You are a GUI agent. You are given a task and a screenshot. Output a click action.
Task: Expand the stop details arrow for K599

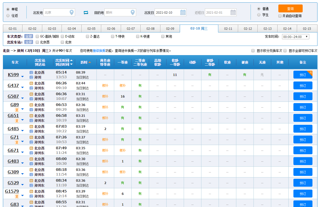pos(22,77)
